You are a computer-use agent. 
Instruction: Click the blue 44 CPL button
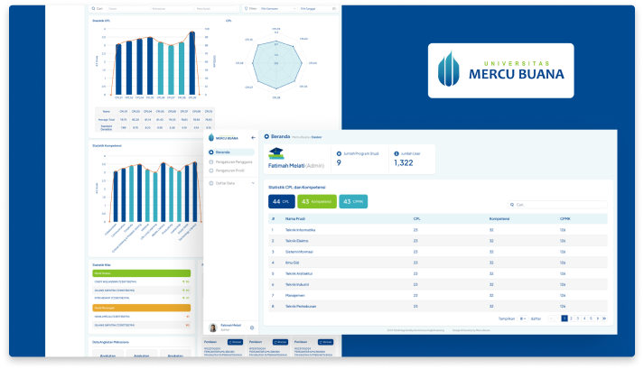[x=280, y=201]
